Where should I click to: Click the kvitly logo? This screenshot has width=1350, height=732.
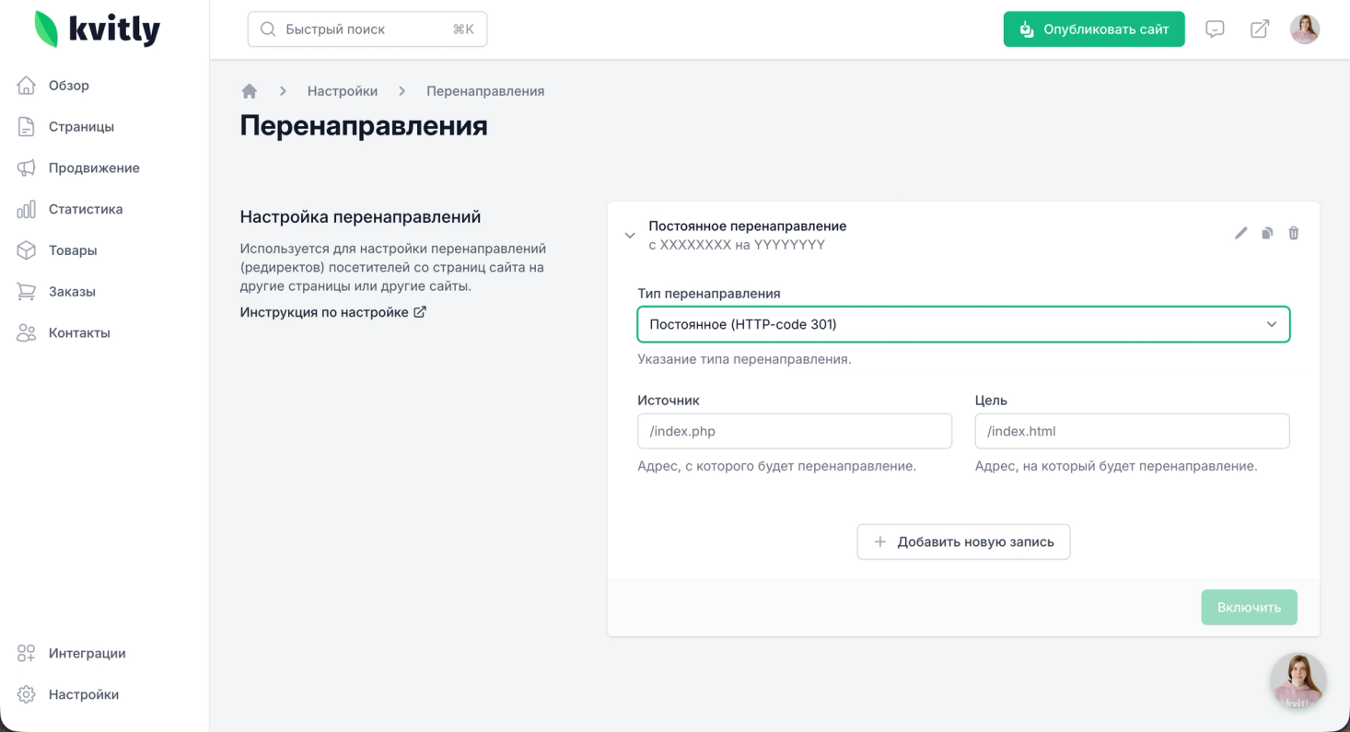98,29
